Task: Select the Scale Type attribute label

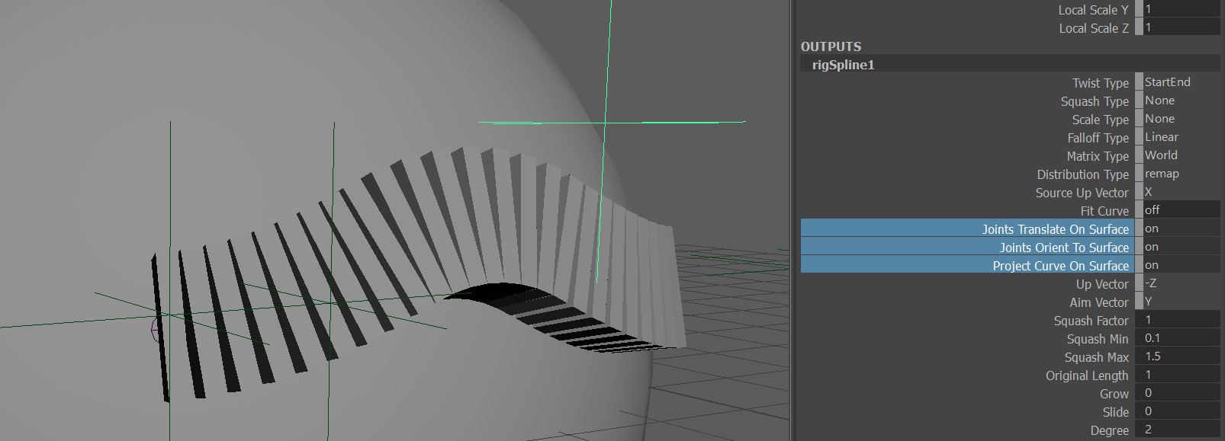Action: (1100, 120)
